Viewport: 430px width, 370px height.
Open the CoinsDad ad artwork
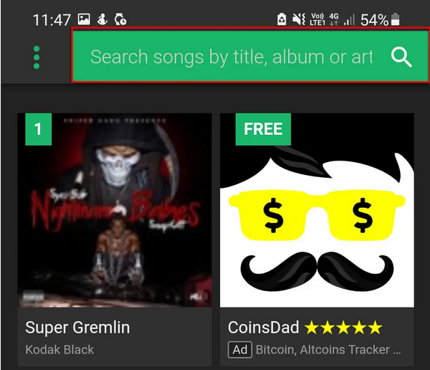pyautogui.click(x=317, y=210)
